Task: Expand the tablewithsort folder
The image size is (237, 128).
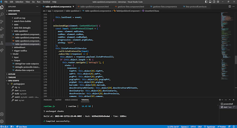Action: pyautogui.click(x=23, y=48)
